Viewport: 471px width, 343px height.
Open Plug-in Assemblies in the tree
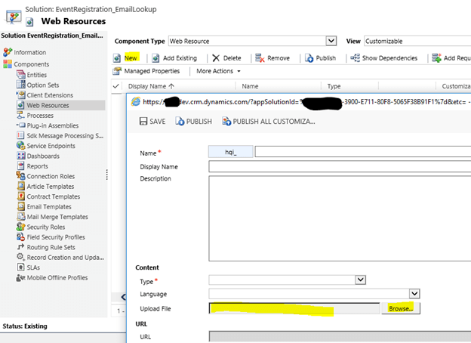pos(53,125)
